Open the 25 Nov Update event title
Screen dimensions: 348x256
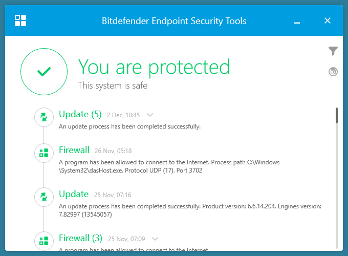click(x=74, y=194)
